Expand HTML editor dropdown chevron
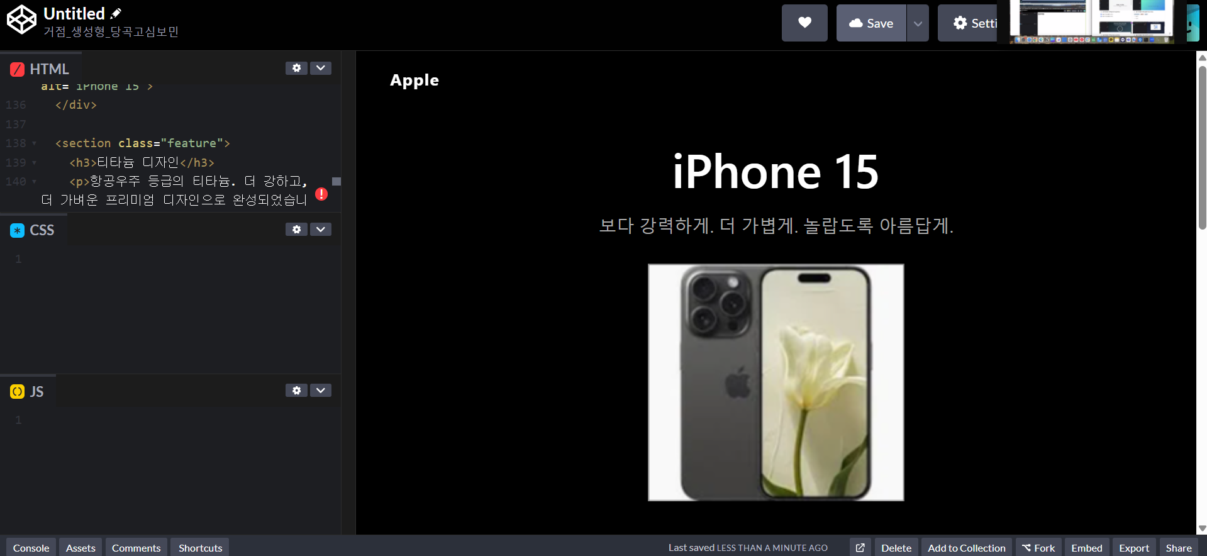Image resolution: width=1207 pixels, height=556 pixels. point(321,68)
